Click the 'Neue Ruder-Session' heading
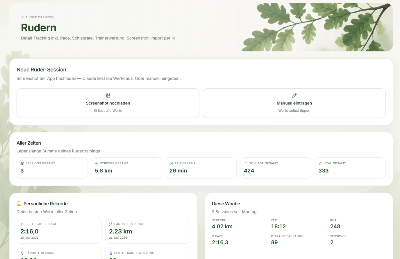The height and width of the screenshot is (259, 400). [41, 70]
